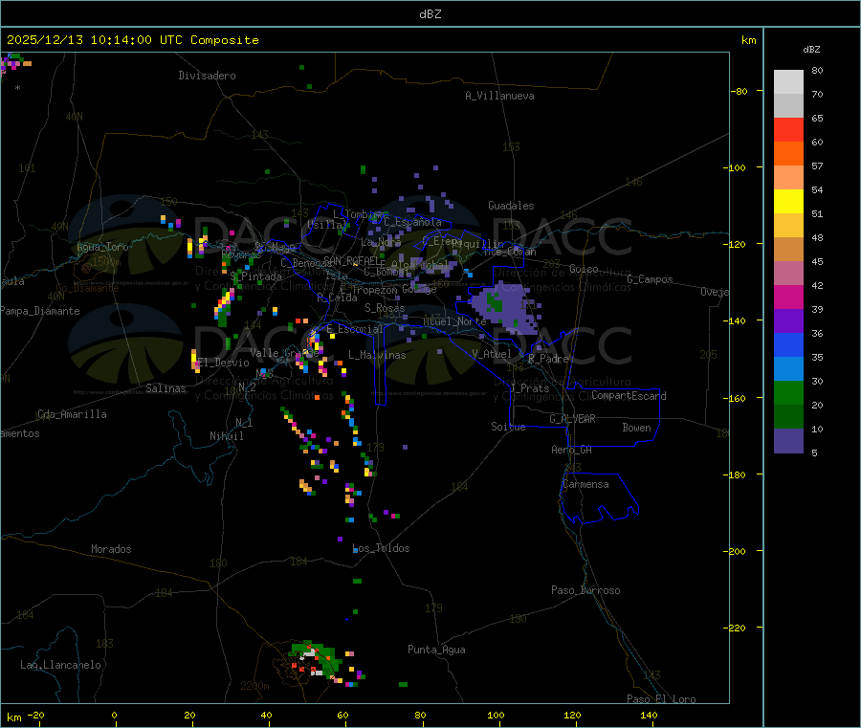This screenshot has height=728, width=861.
Task: Click the V_Atuel location label
Action: tap(492, 354)
